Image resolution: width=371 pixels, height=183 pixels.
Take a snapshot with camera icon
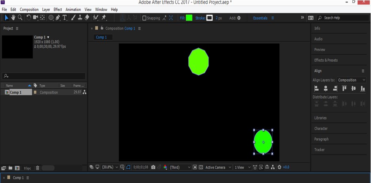coord(153,167)
